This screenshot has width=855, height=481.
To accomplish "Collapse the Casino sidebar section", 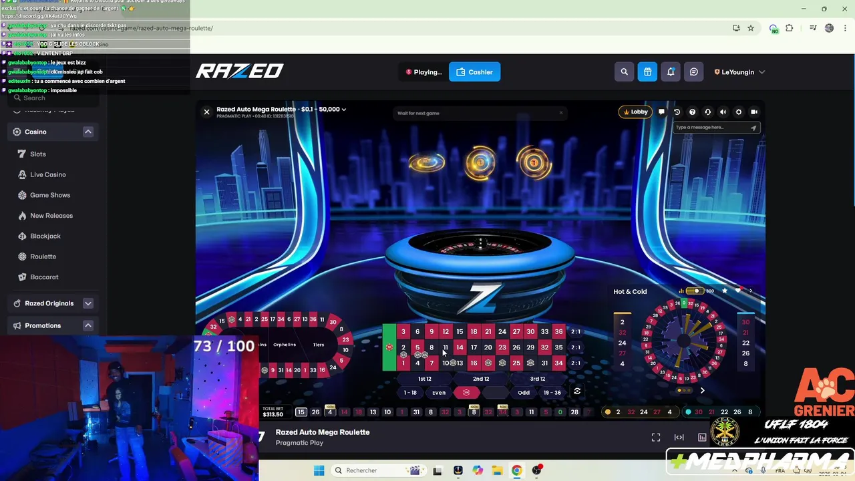I will [x=88, y=132].
